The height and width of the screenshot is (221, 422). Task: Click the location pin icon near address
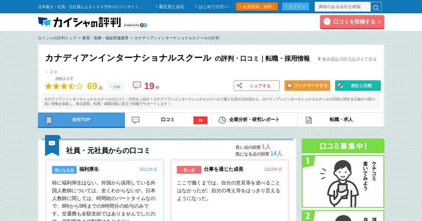pos(319,59)
